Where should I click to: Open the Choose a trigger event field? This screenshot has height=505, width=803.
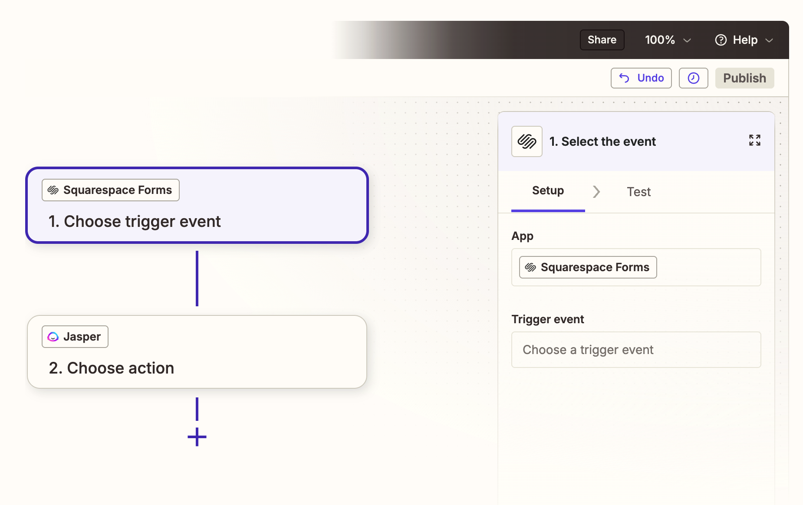click(636, 350)
